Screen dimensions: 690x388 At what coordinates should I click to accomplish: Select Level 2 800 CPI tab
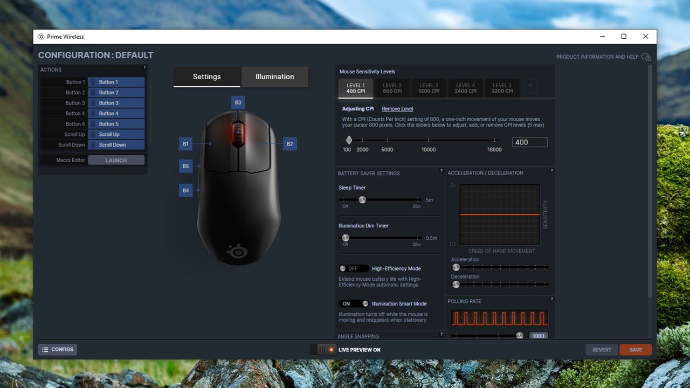point(392,88)
